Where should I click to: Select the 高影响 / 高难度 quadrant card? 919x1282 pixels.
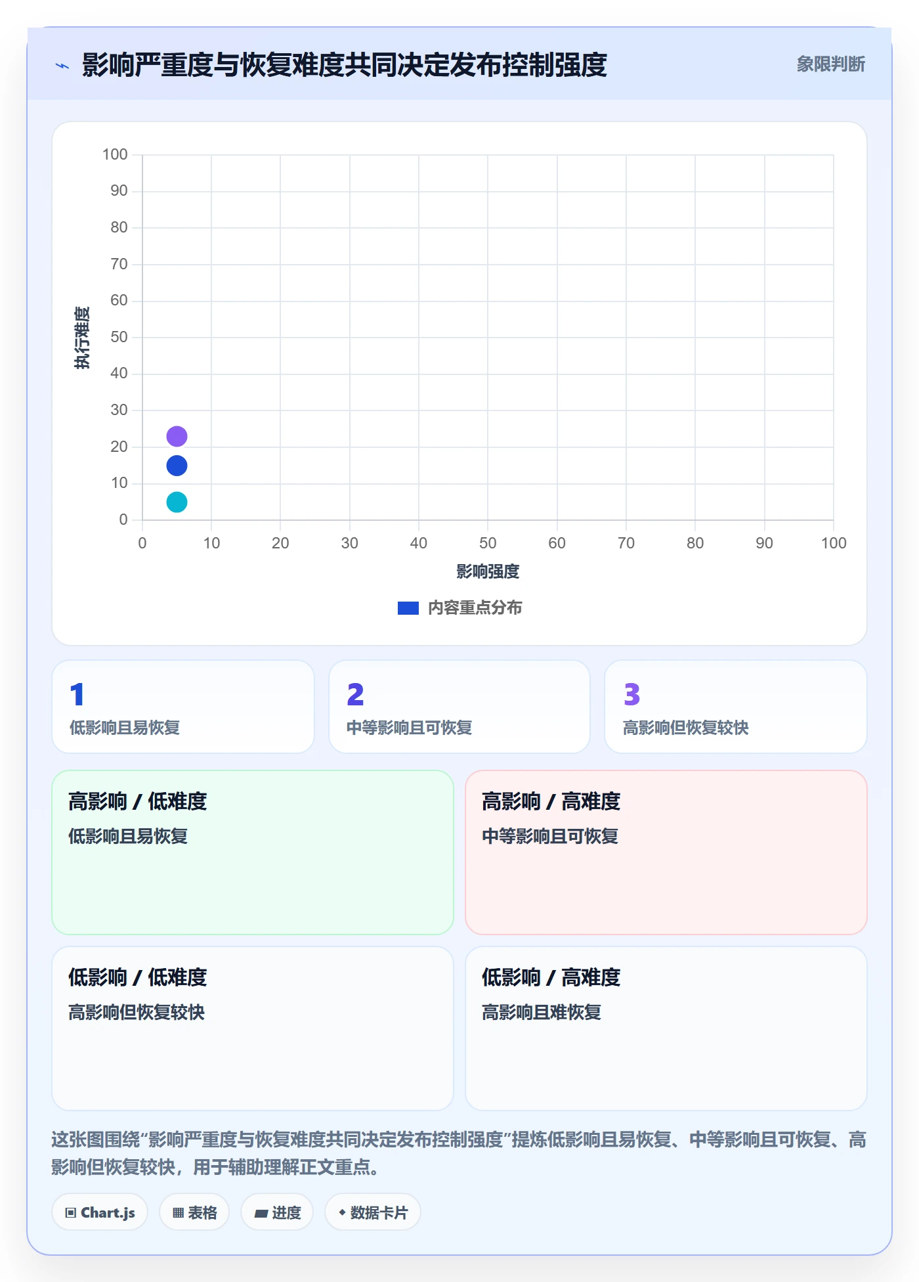[666, 852]
